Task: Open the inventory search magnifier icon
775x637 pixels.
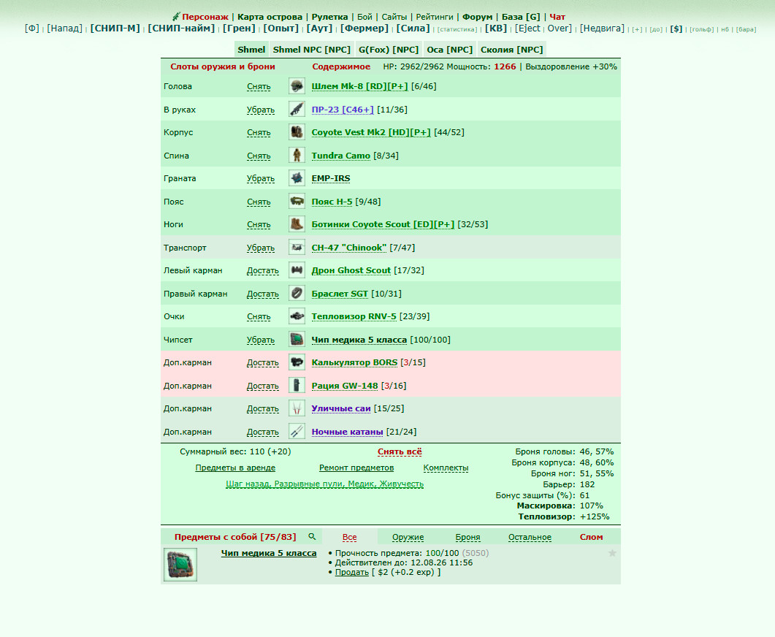Action: point(312,537)
